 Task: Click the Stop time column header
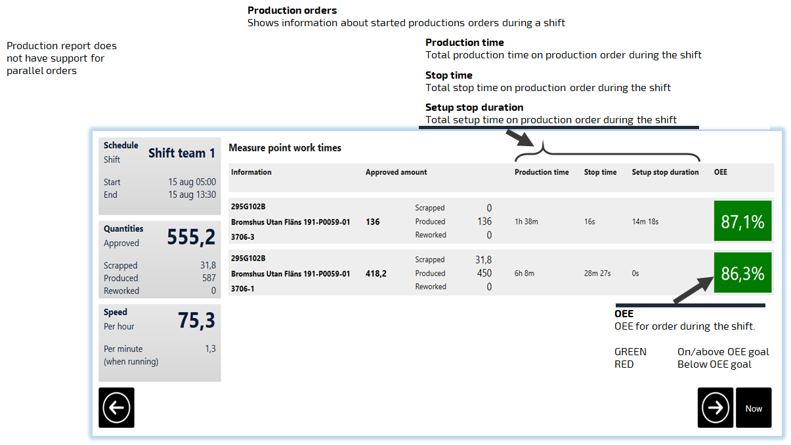[600, 172]
